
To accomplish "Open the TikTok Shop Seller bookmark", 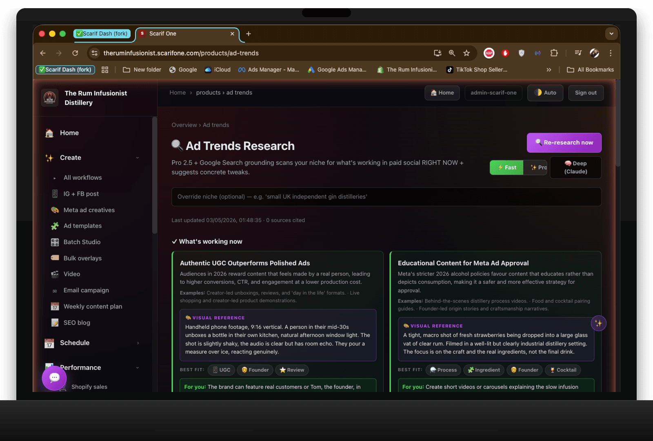I will (x=477, y=70).
